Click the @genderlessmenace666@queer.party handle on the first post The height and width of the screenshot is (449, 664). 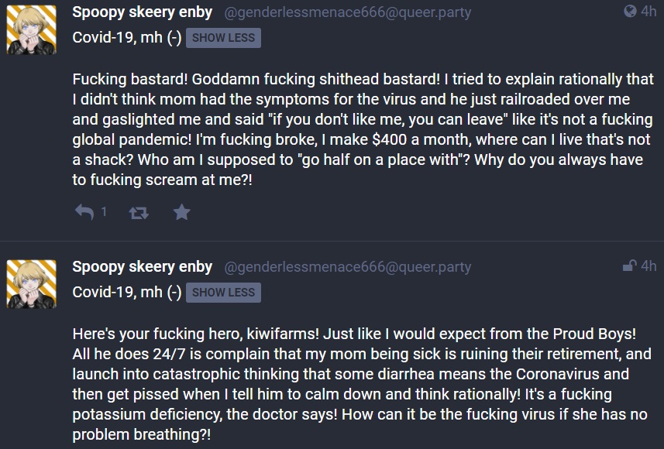point(347,12)
